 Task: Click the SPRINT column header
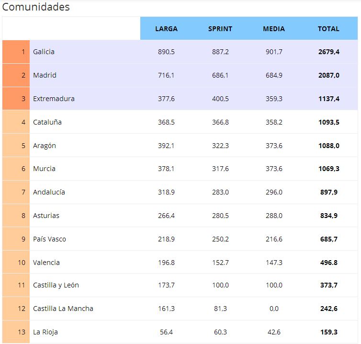point(220,29)
